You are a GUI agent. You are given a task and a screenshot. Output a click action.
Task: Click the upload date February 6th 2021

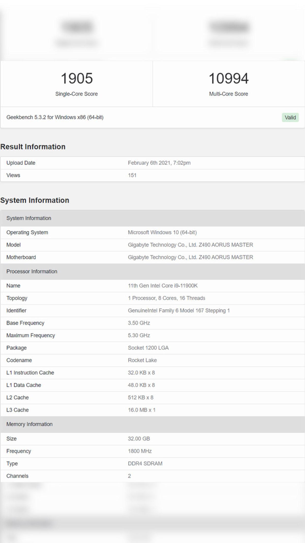(159, 163)
